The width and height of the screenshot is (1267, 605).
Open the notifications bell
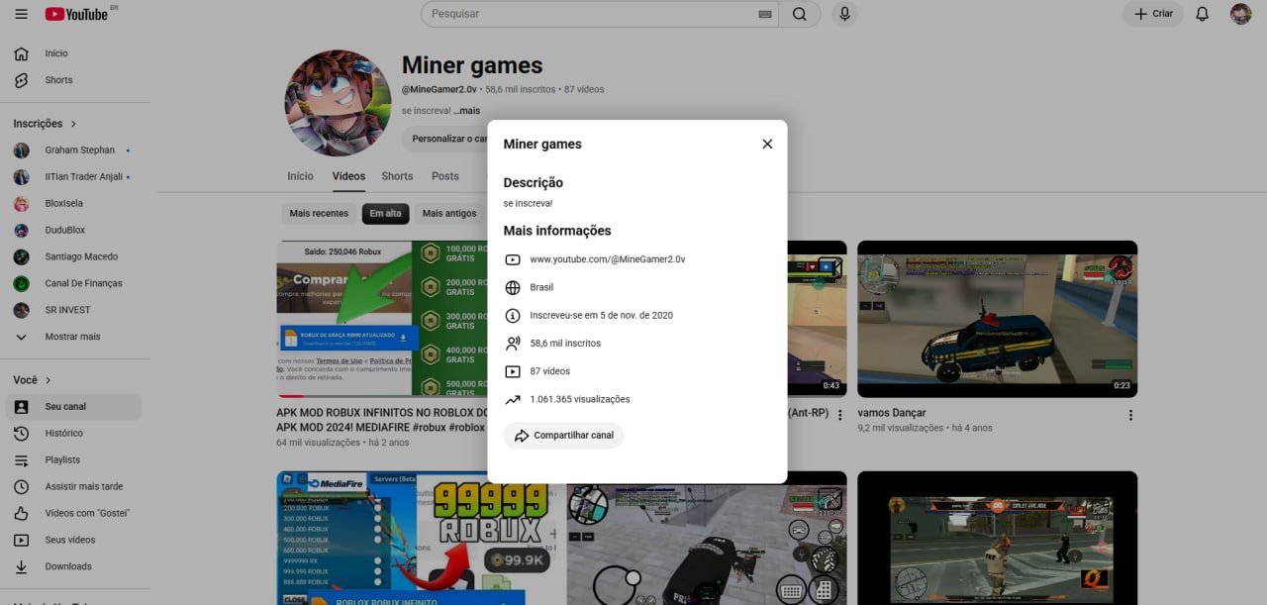[1202, 14]
